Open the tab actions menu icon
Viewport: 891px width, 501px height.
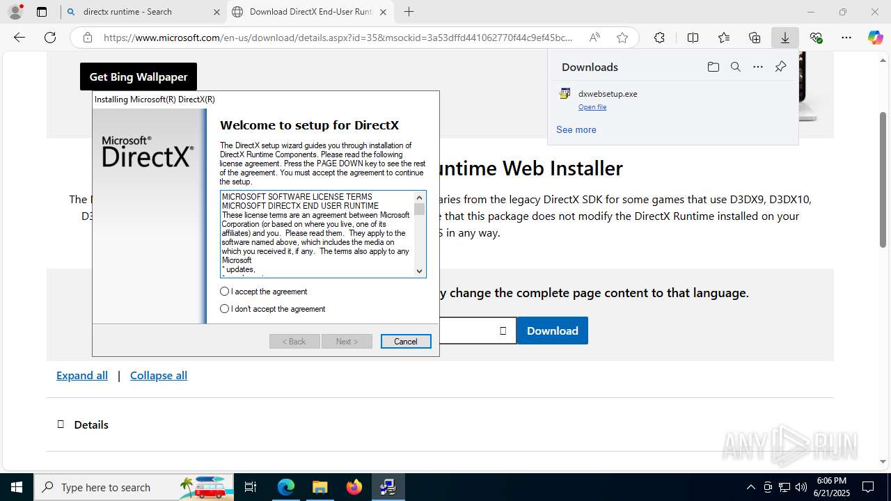point(42,12)
